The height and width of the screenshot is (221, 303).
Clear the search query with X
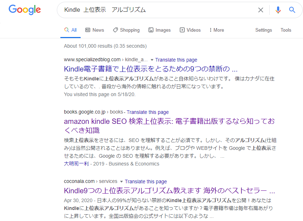click(261, 10)
